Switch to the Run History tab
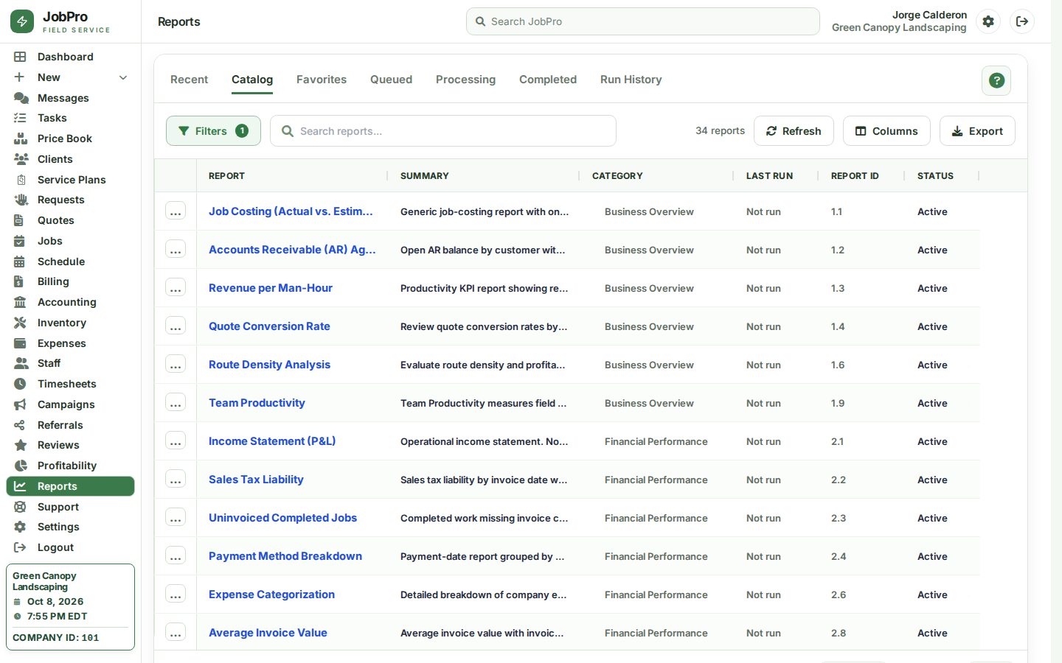This screenshot has width=1062, height=663. point(631,80)
